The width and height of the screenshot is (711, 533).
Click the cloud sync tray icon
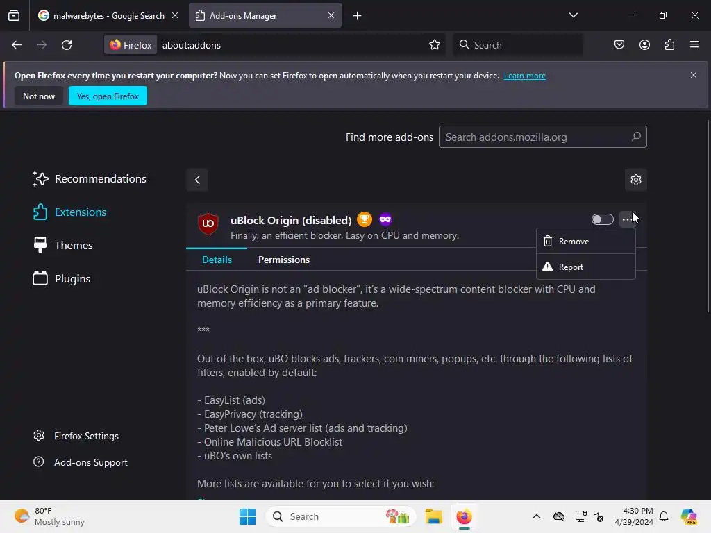click(559, 516)
